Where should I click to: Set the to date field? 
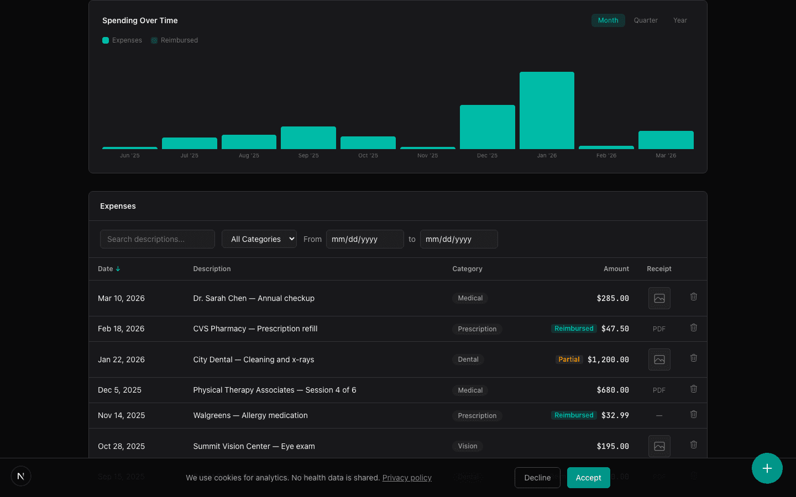459,239
